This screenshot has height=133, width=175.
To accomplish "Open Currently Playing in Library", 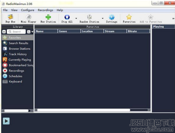I will point(17,60).
